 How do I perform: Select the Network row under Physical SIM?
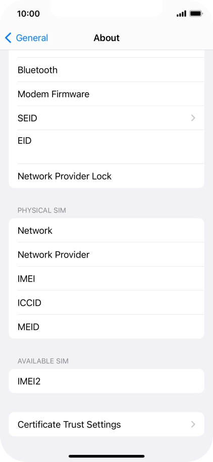[107, 230]
